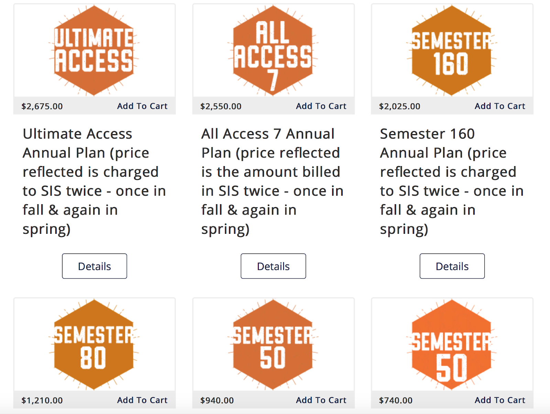
Task: Click the All Access 7 hexagon badge
Action: click(x=273, y=51)
